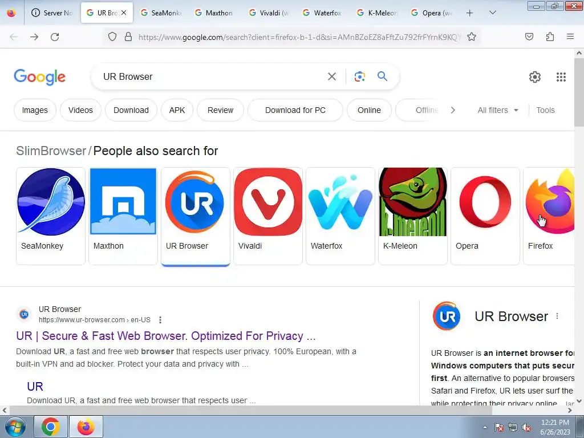Filter results by Images

coord(35,110)
